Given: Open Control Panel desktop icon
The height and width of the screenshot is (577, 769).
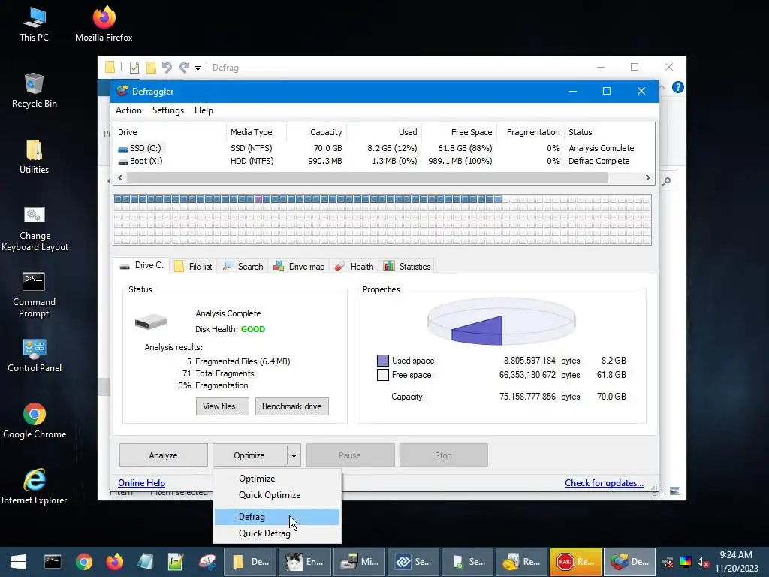Looking at the screenshot, I should 35,355.
